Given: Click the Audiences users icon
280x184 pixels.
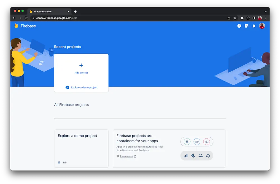Looking at the screenshot, I should (200, 156).
